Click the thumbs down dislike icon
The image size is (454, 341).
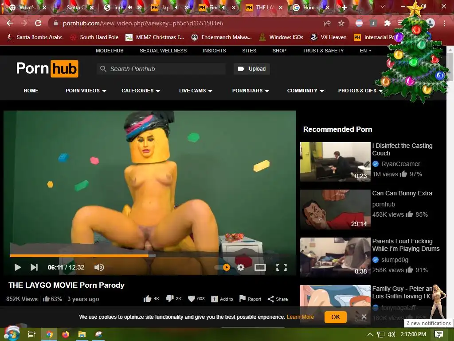tap(169, 299)
